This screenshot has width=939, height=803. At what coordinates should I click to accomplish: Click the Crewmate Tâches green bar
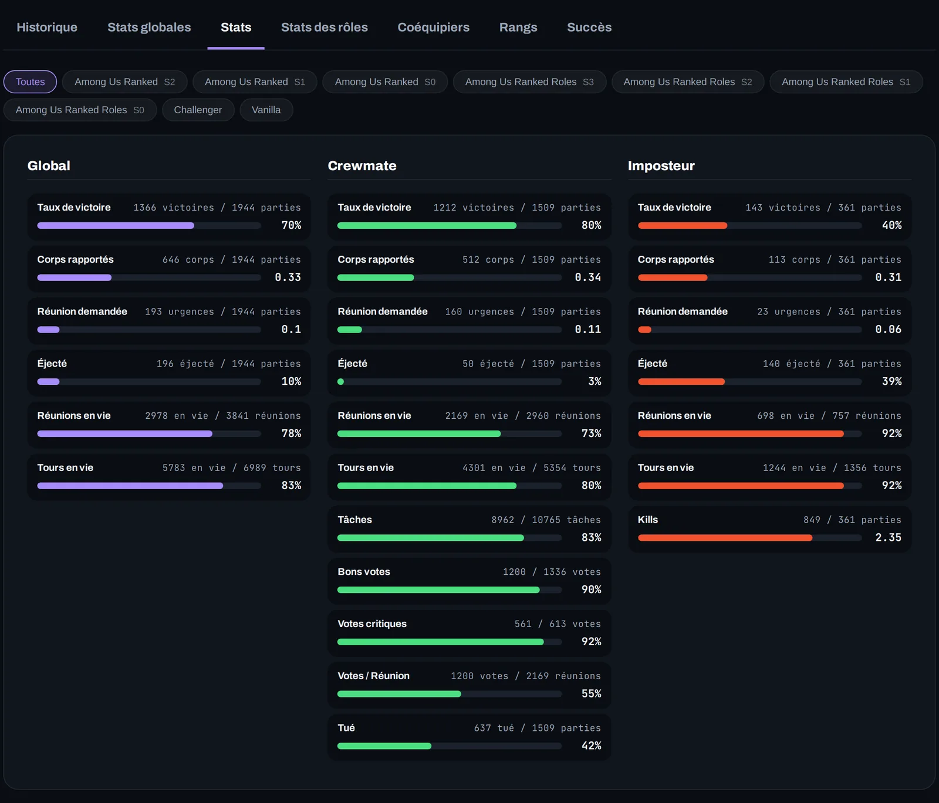coord(431,538)
